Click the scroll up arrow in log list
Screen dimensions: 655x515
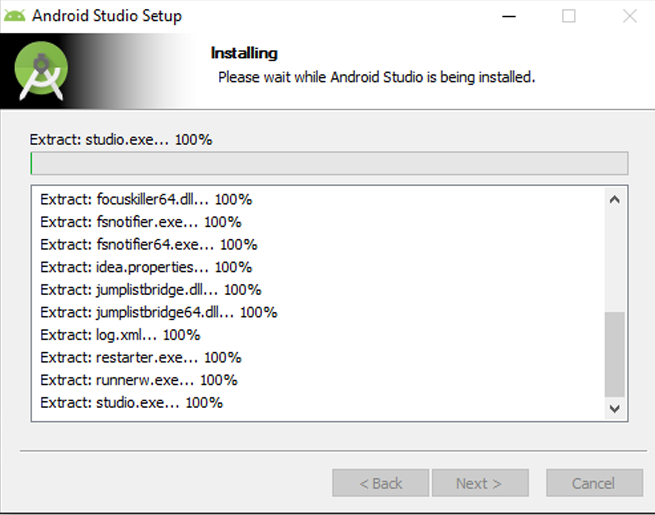[x=614, y=199]
